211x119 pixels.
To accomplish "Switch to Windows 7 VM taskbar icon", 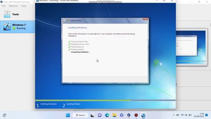I will [143, 115].
